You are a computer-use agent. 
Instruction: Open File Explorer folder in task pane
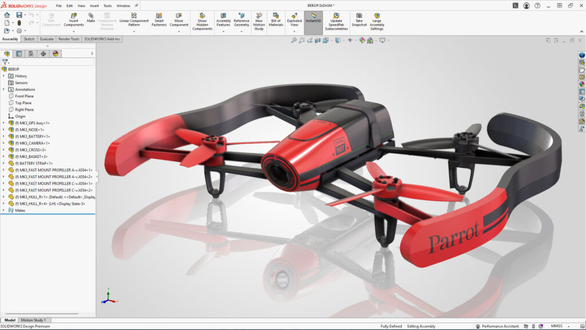click(582, 69)
